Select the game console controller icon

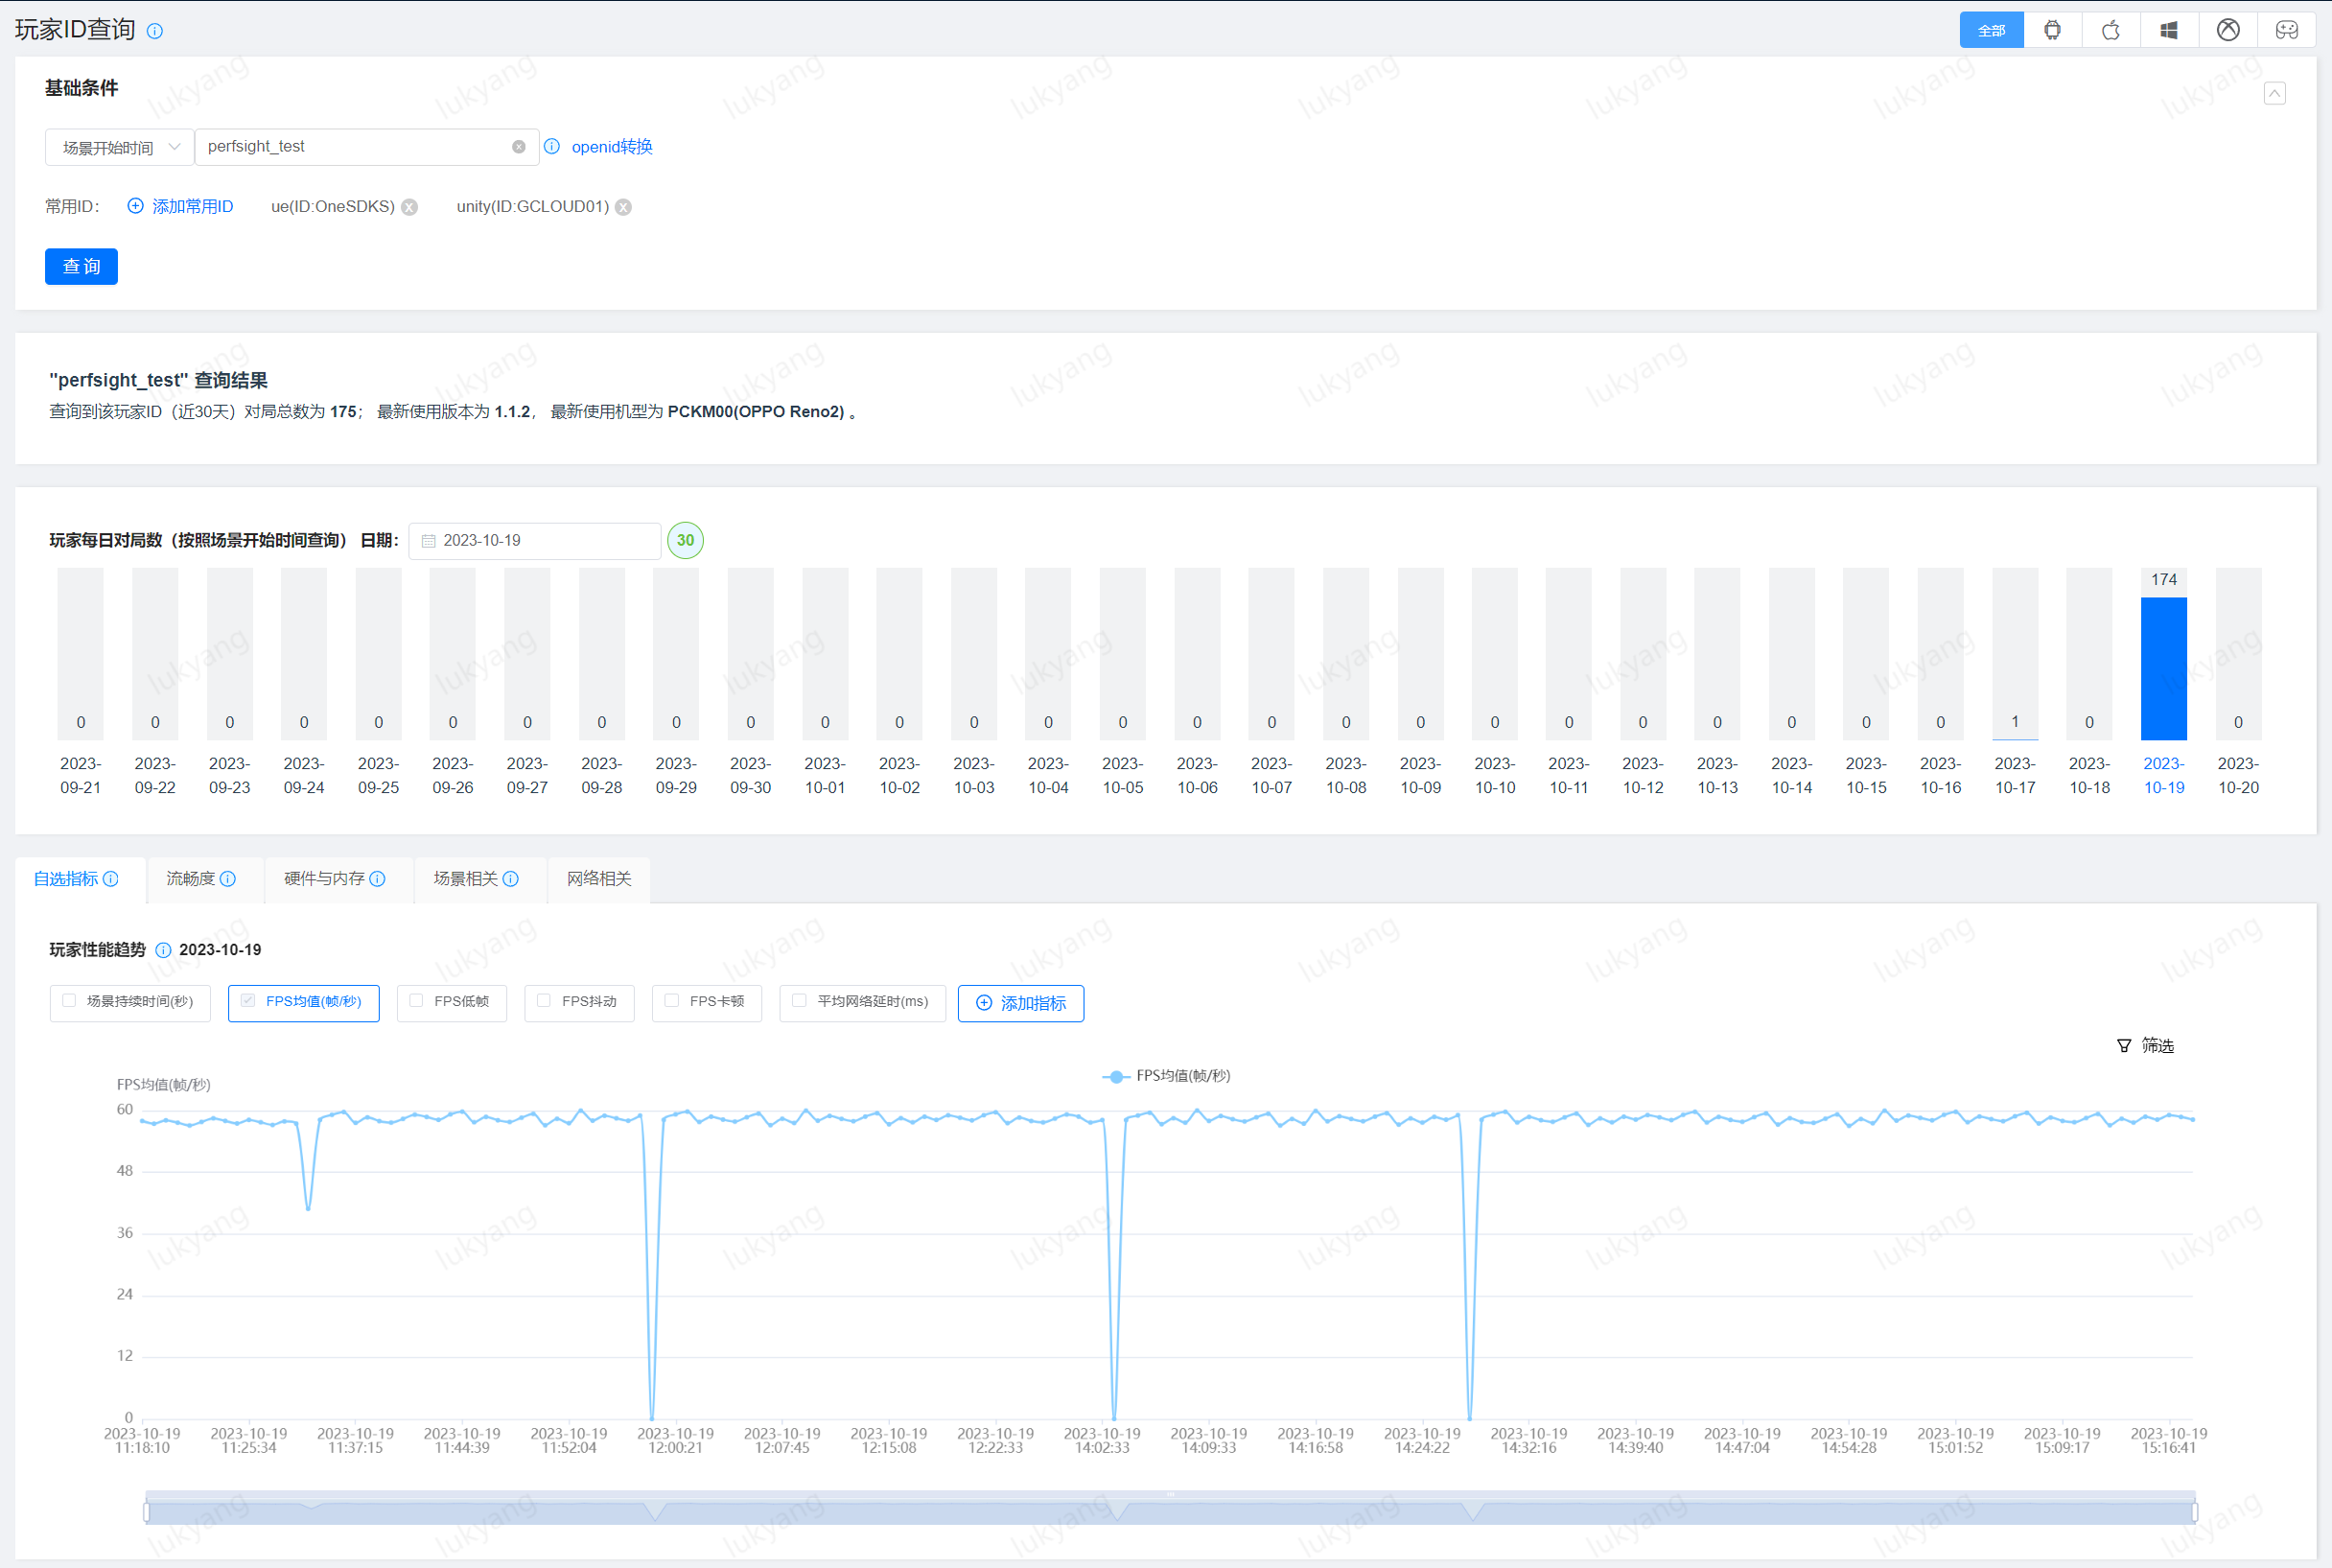click(2286, 30)
